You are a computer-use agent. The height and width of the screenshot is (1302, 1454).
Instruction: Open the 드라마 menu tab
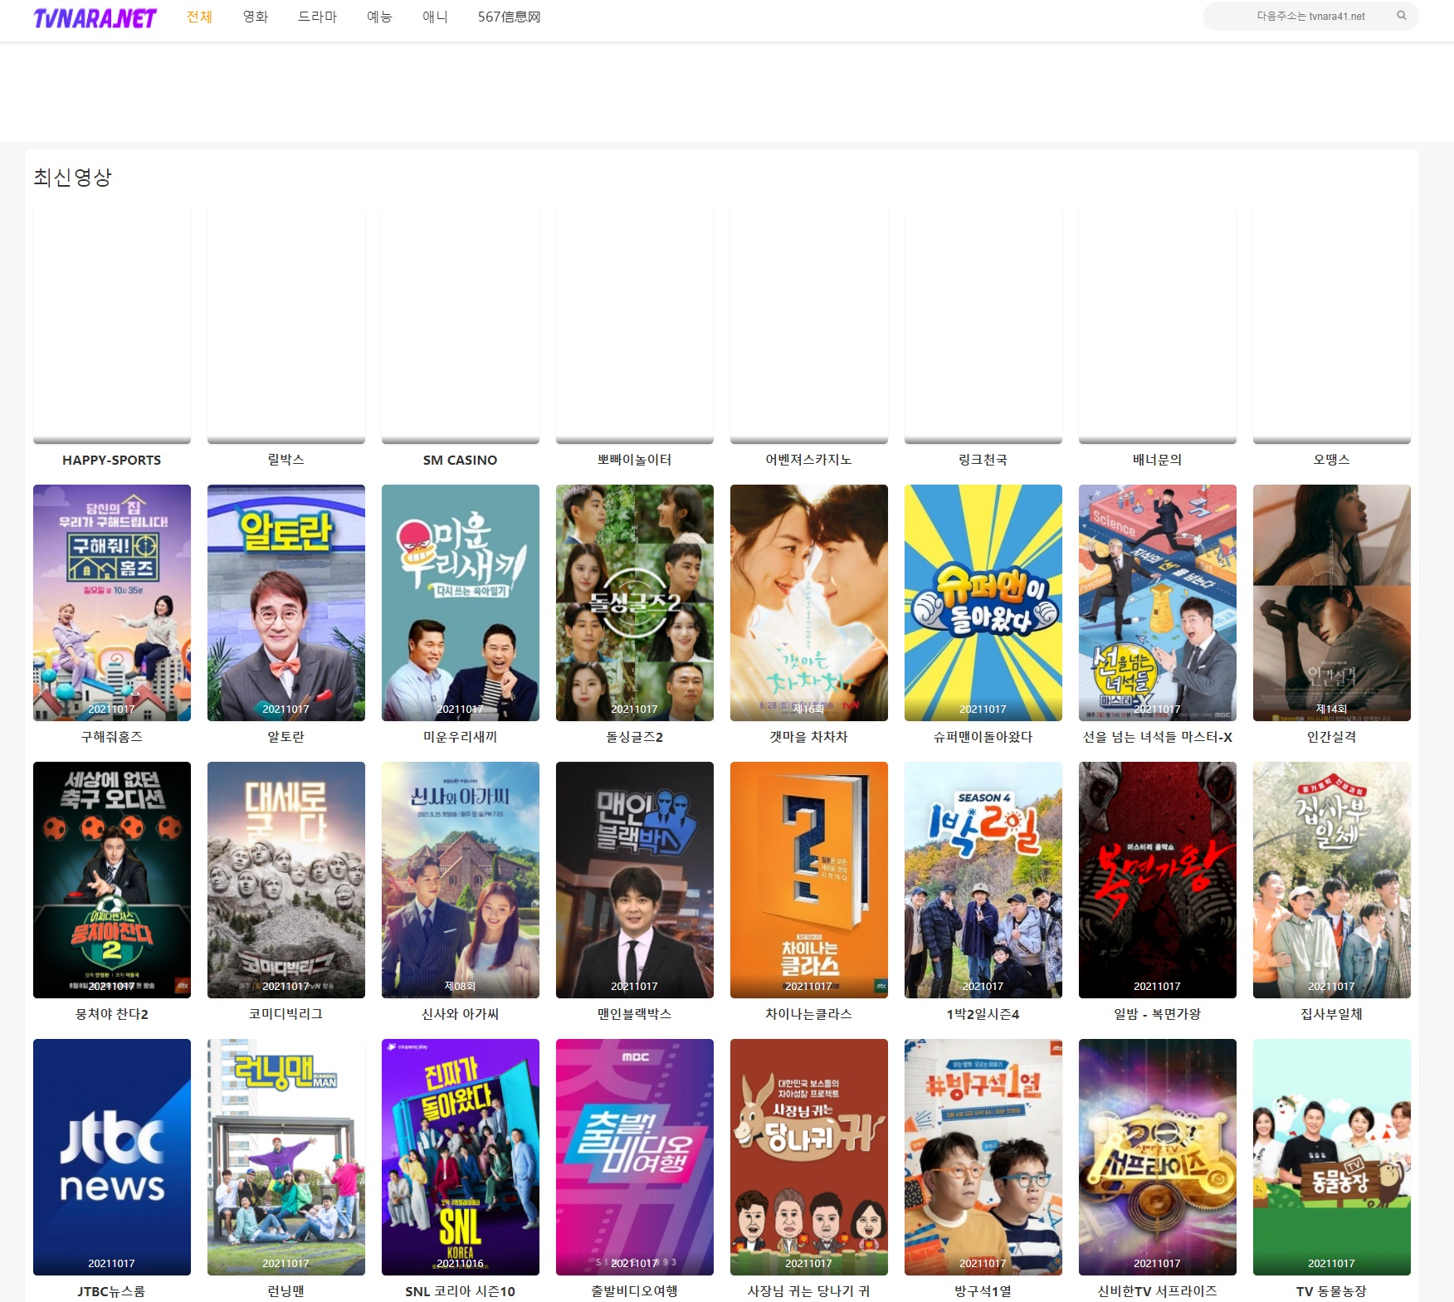[x=317, y=17]
